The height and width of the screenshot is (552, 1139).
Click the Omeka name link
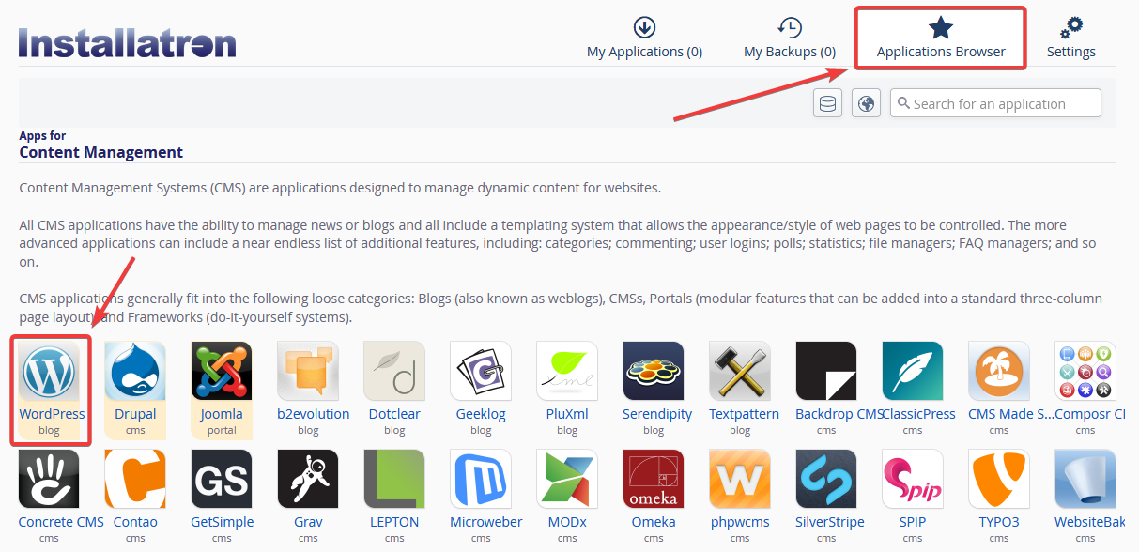coord(654,522)
